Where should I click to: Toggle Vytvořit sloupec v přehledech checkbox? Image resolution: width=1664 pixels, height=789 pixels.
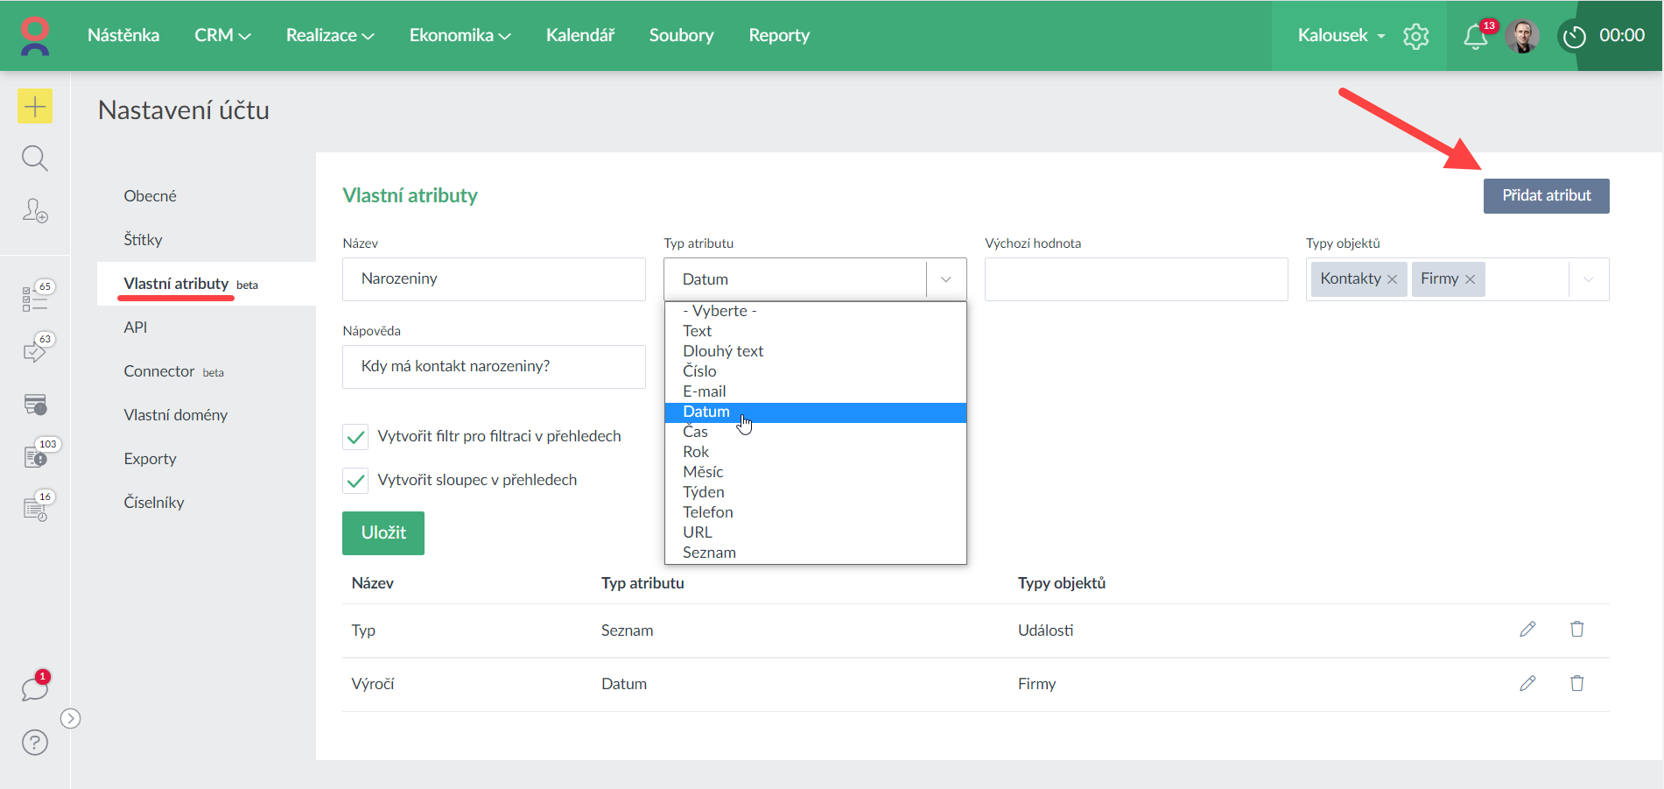[355, 481]
